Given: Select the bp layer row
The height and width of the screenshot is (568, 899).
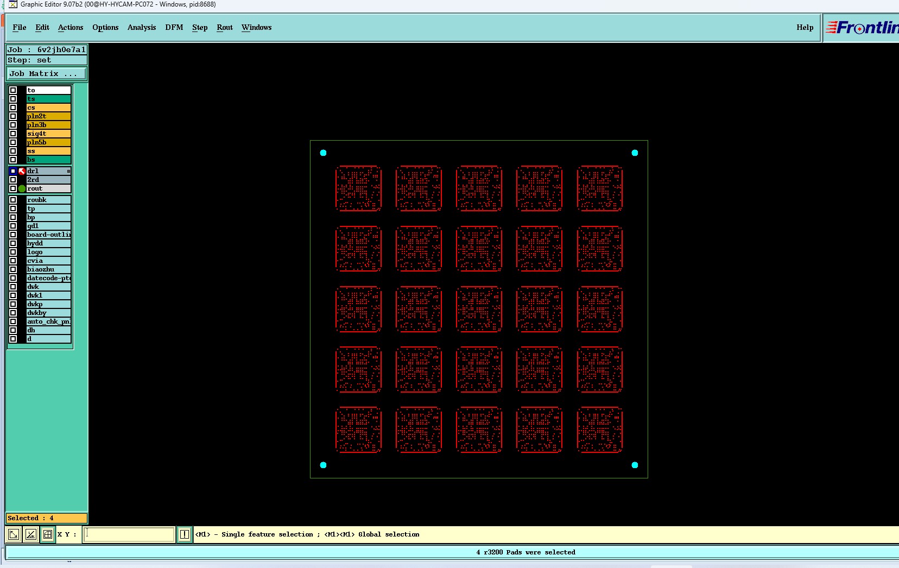Looking at the screenshot, I should pos(48,217).
